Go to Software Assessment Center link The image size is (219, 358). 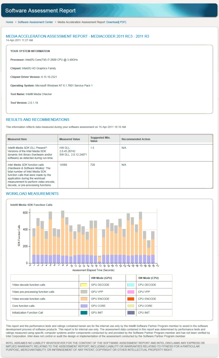click(x=35, y=22)
